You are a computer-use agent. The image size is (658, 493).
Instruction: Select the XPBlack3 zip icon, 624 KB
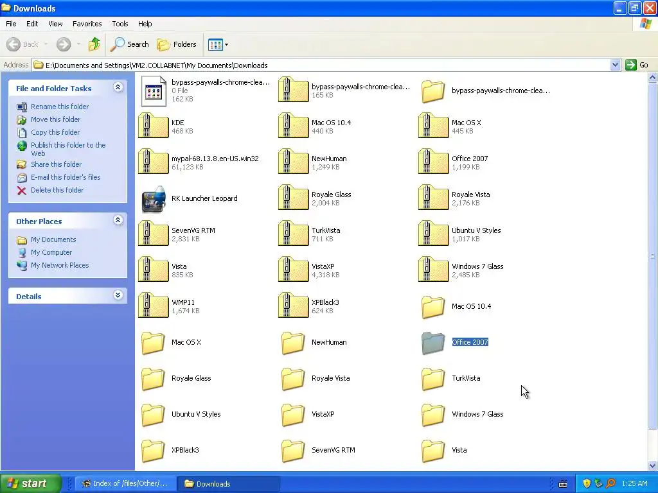[293, 305]
